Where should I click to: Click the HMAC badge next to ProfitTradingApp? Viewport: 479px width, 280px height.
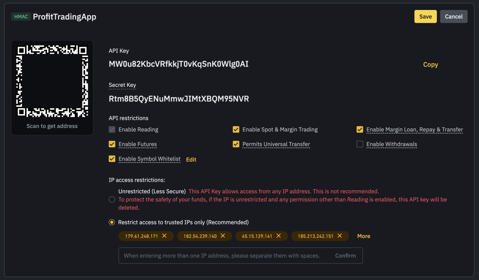pos(21,17)
